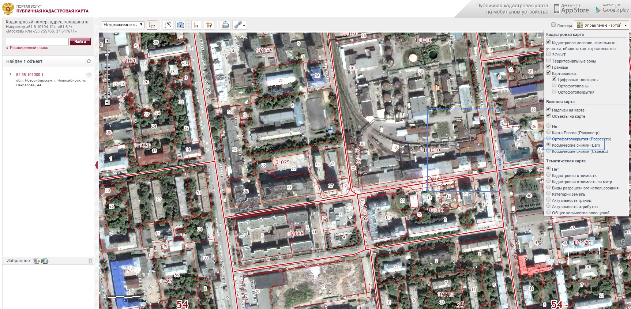Select Кадастровая стоимость за метр option

coord(548,181)
